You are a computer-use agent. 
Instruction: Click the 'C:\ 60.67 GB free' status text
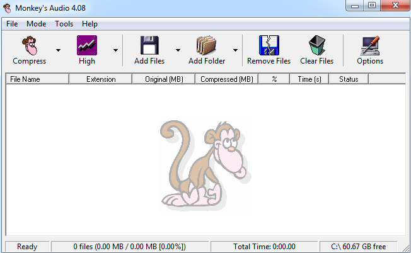[358, 247]
